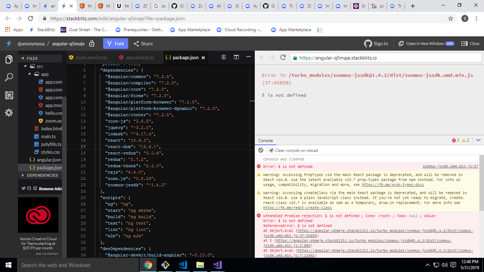The image size is (484, 272).
Task: Reload the preview page
Action: pyautogui.click(x=283, y=57)
